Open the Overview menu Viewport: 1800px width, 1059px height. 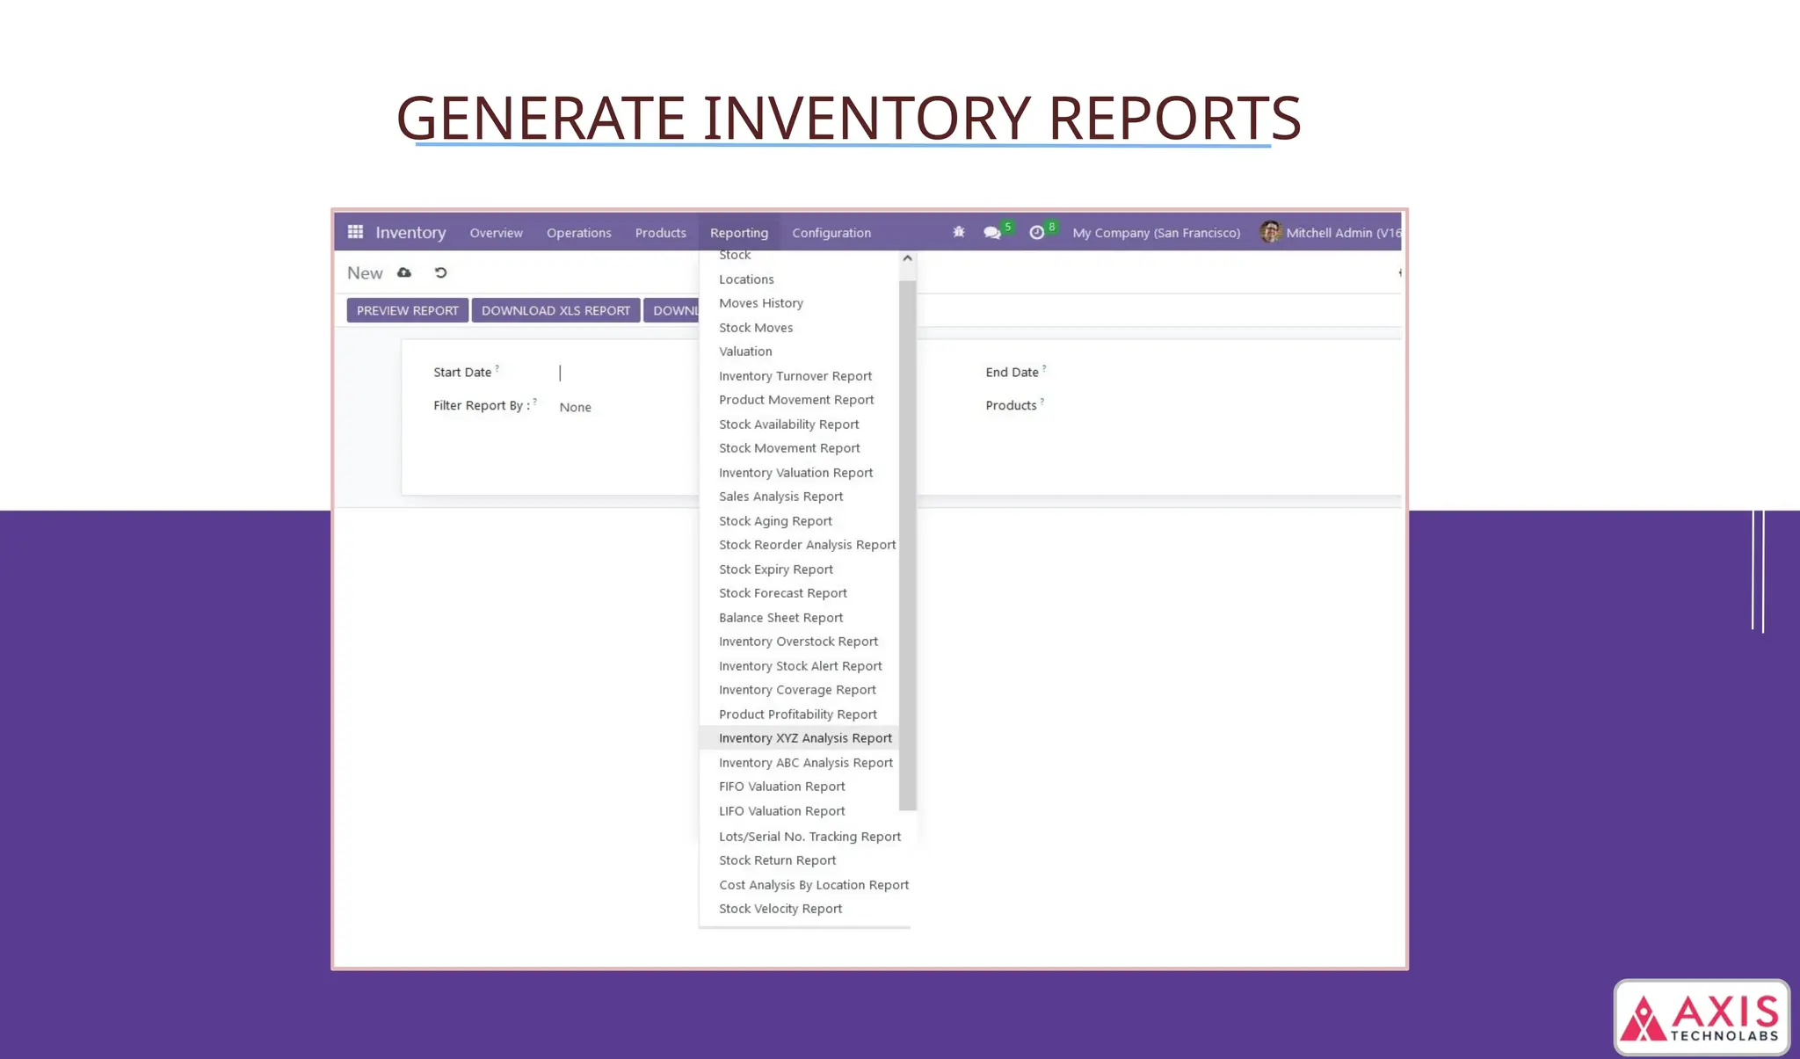(x=496, y=233)
